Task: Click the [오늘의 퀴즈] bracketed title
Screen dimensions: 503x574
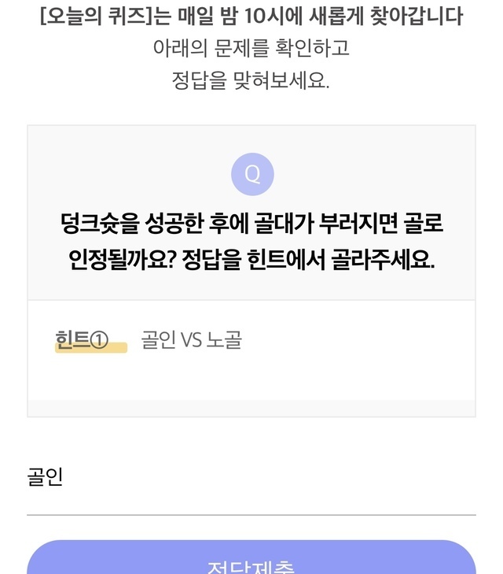Action: tap(94, 17)
